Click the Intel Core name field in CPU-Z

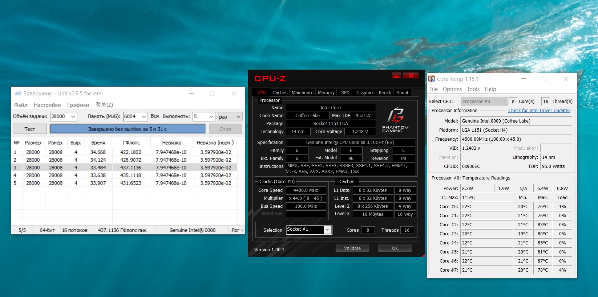(x=331, y=108)
